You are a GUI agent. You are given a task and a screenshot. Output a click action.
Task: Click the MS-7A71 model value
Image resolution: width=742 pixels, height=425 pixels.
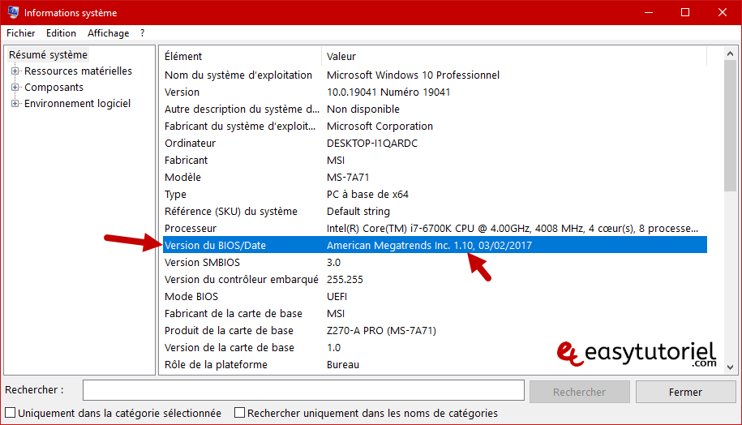(x=348, y=177)
